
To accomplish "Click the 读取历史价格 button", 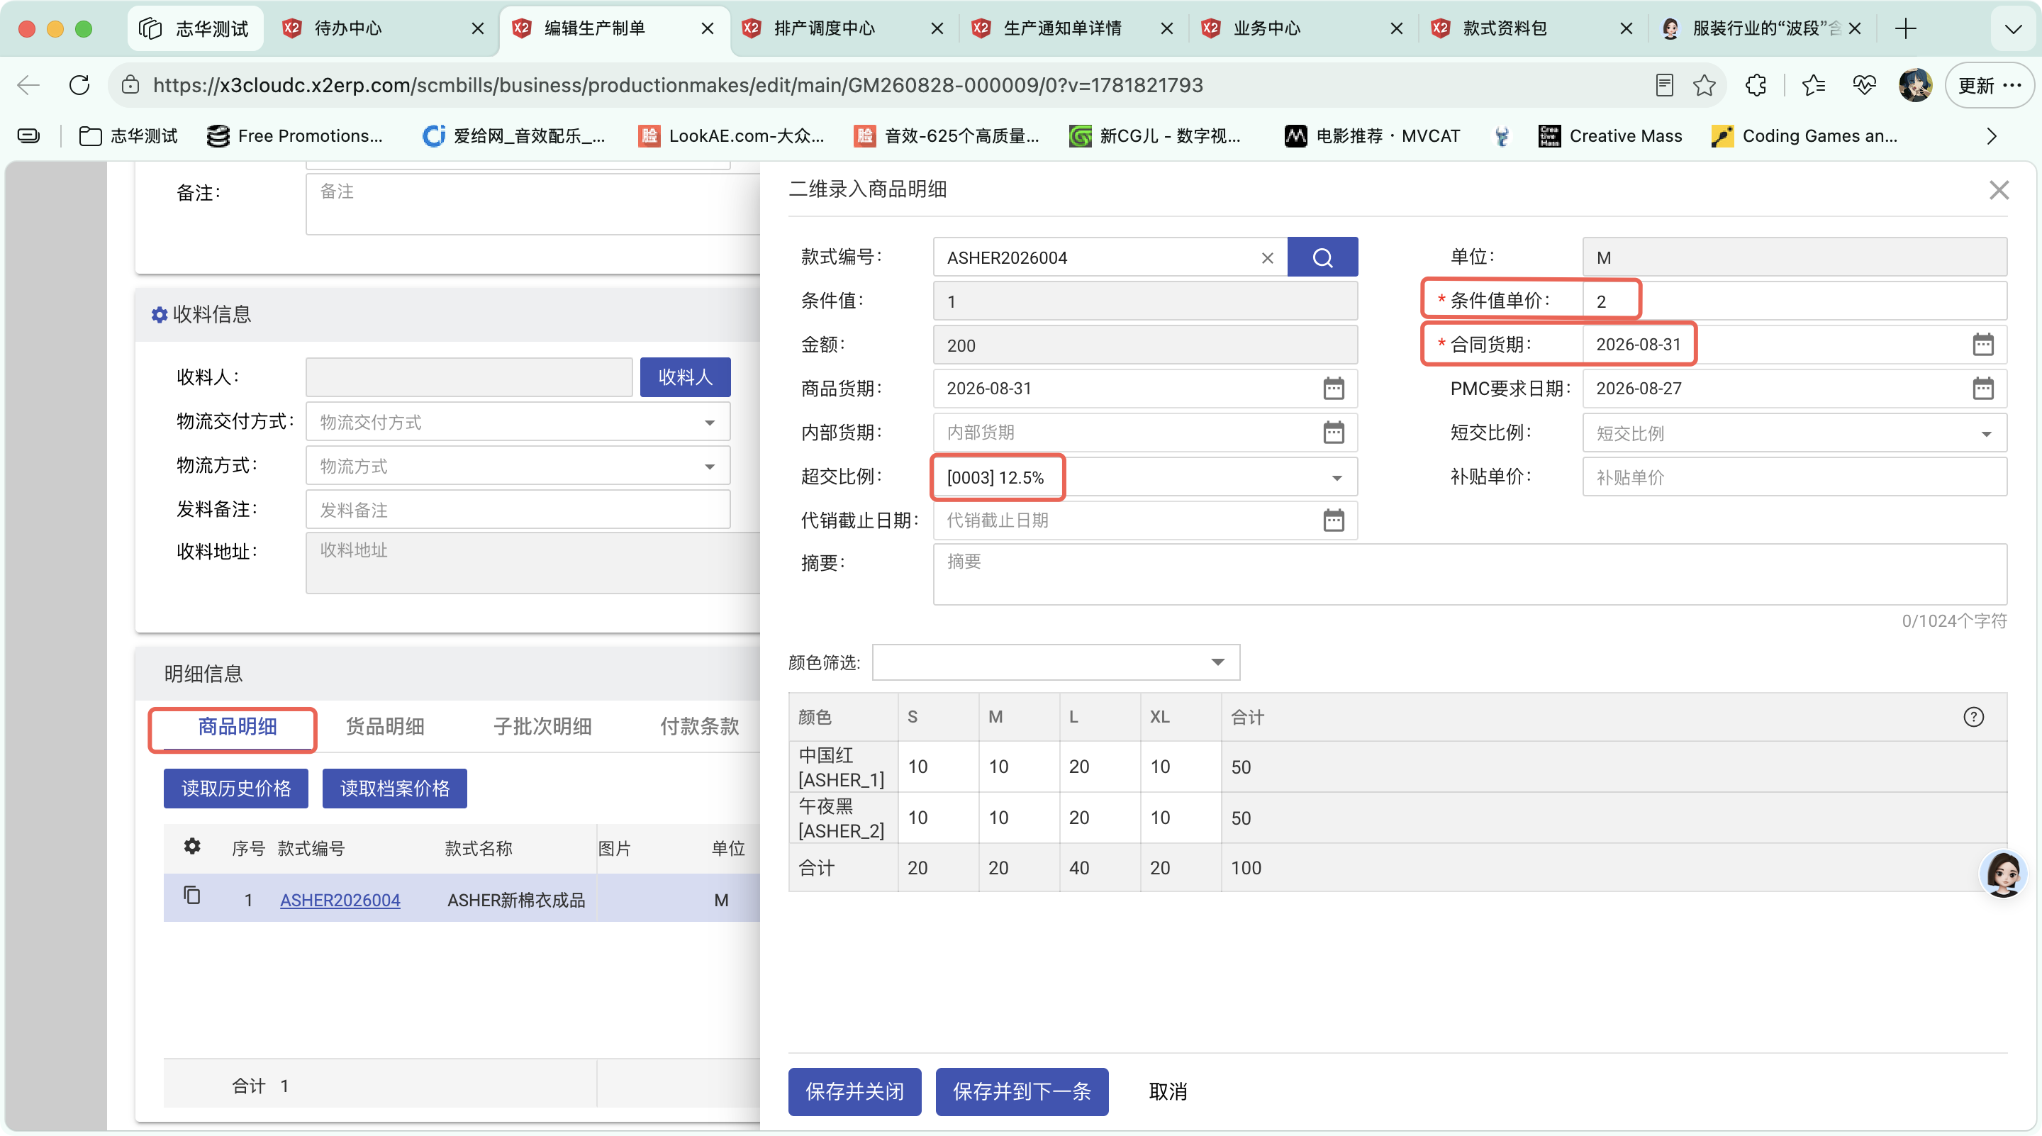I will click(235, 788).
